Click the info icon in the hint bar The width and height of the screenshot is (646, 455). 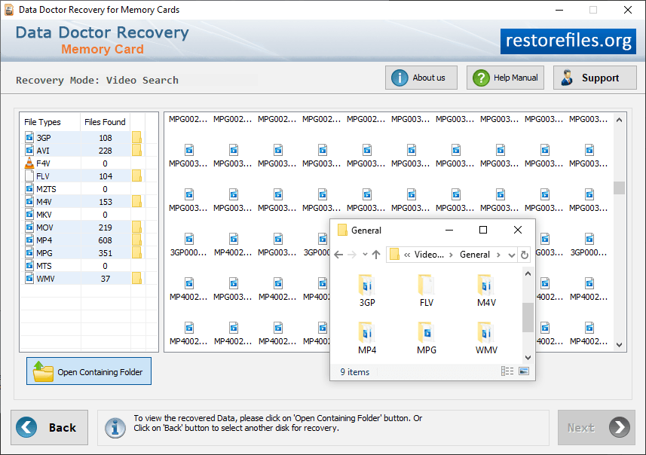tap(115, 428)
